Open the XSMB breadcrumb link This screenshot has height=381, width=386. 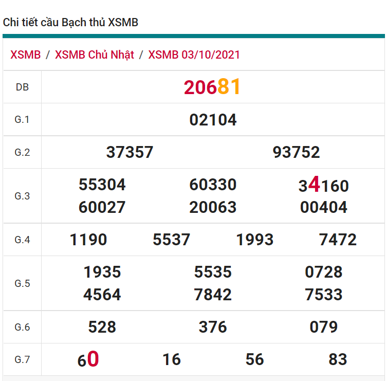(x=25, y=55)
